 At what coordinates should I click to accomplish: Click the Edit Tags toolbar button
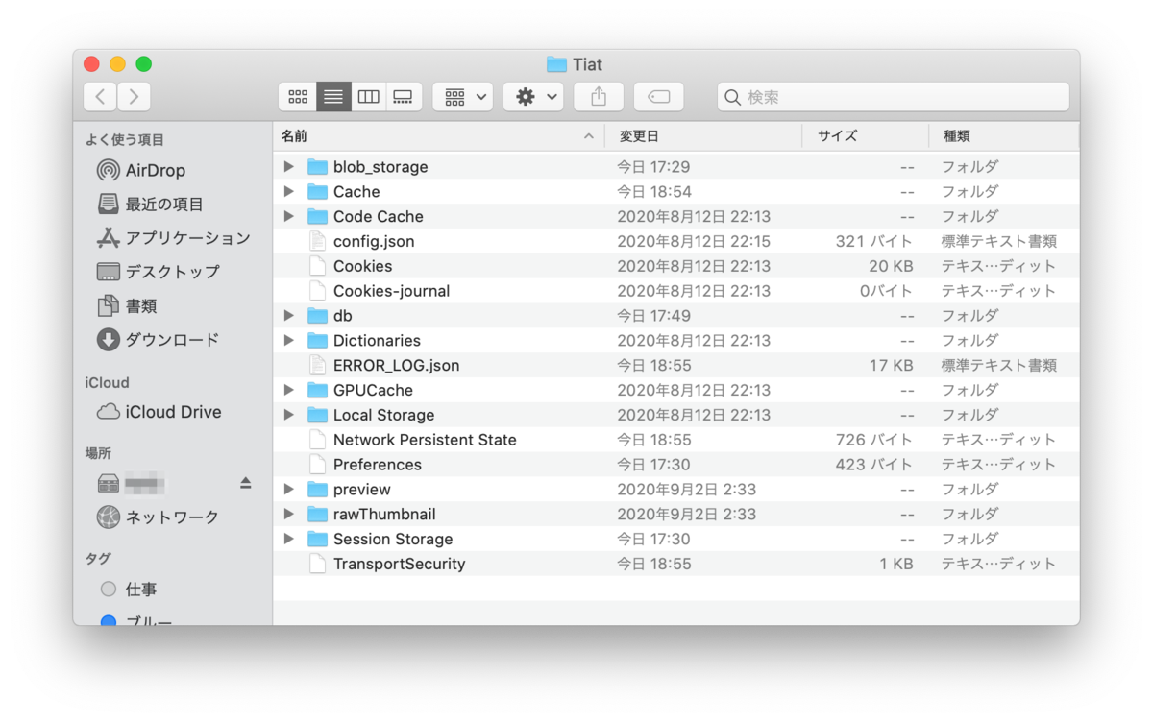pyautogui.click(x=658, y=96)
